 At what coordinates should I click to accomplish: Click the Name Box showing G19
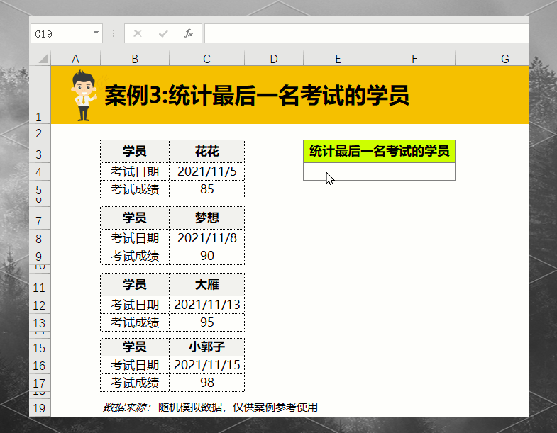[x=67, y=33]
